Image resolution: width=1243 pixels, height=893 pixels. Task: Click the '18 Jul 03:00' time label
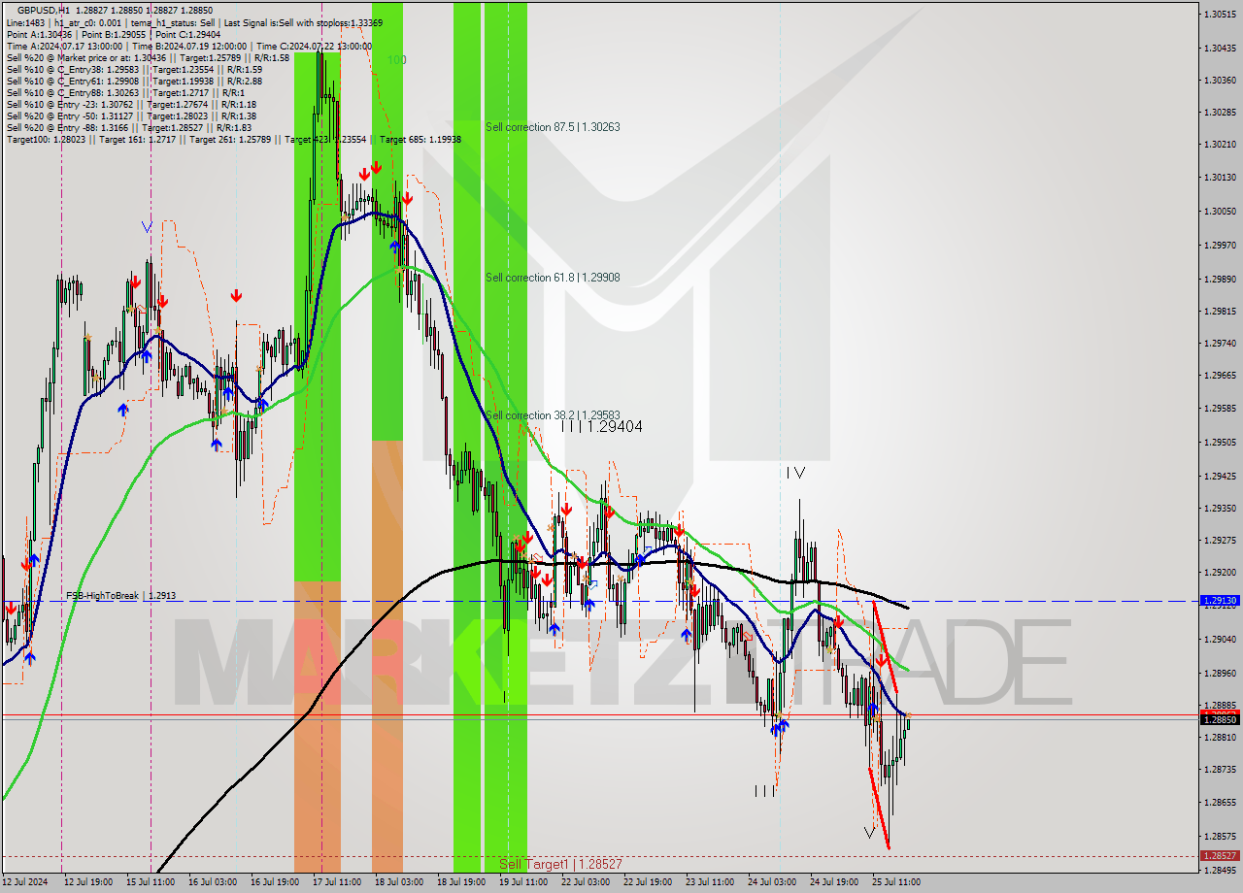[x=397, y=881]
